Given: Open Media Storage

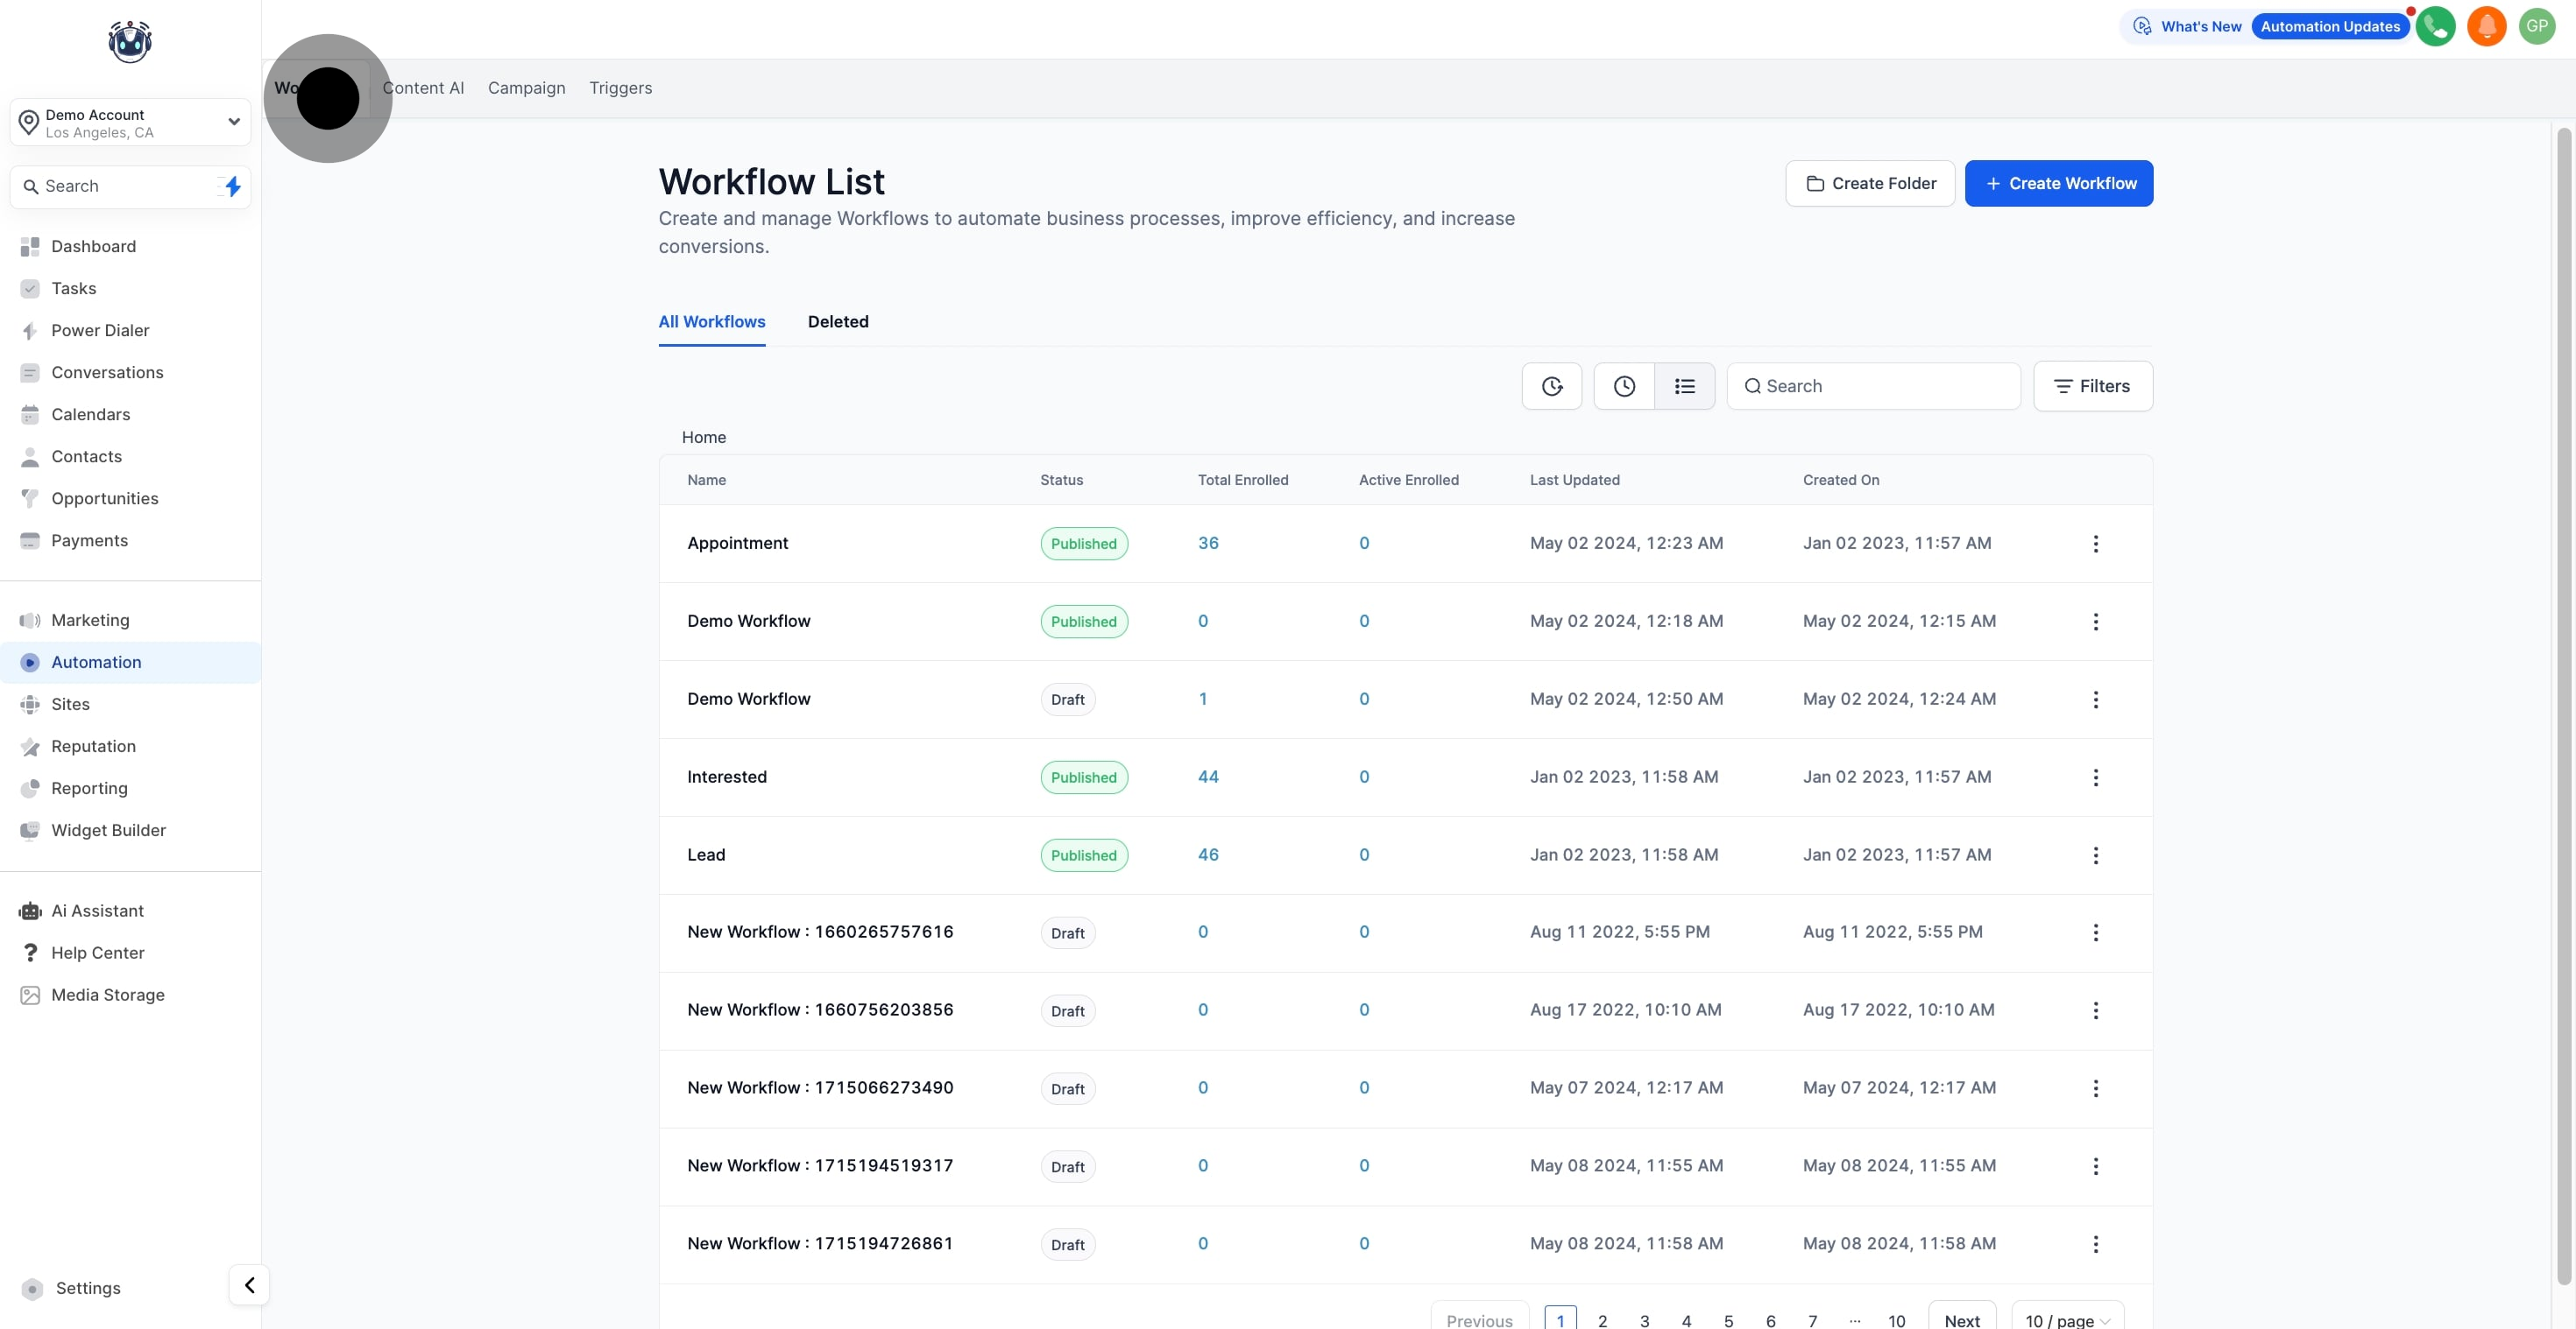Looking at the screenshot, I should (107, 995).
